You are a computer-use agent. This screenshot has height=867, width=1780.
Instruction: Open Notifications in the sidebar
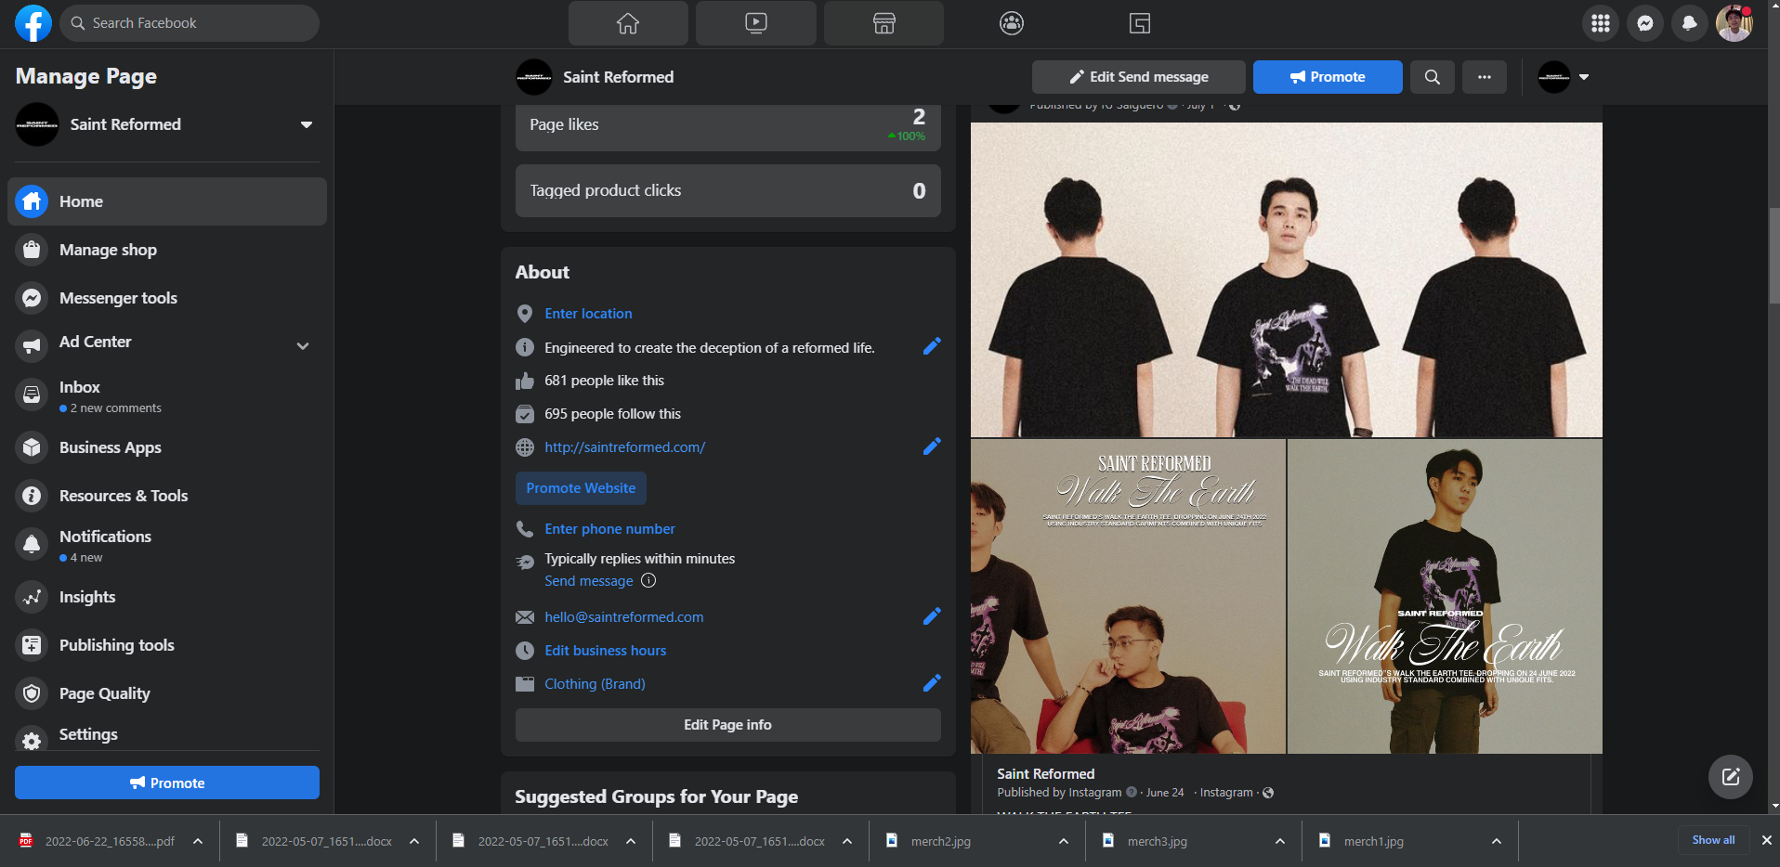[167, 545]
